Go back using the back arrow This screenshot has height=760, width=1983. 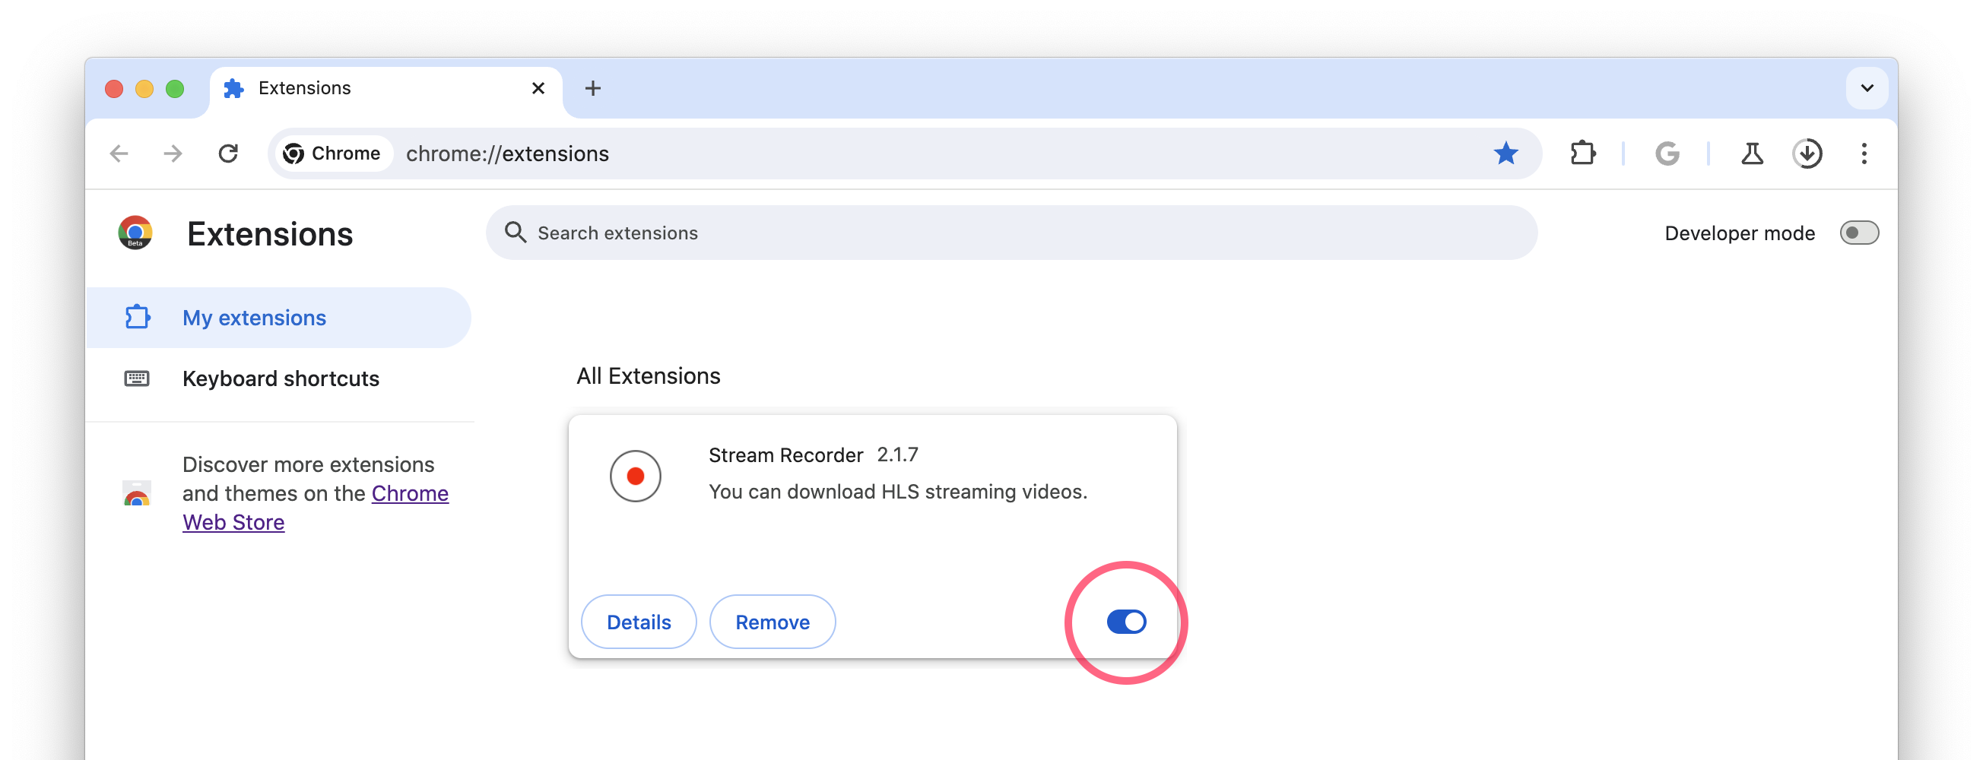pyautogui.click(x=119, y=154)
